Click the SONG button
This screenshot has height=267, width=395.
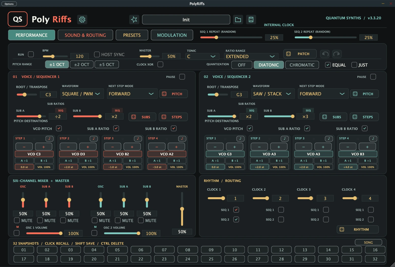pos(368,242)
